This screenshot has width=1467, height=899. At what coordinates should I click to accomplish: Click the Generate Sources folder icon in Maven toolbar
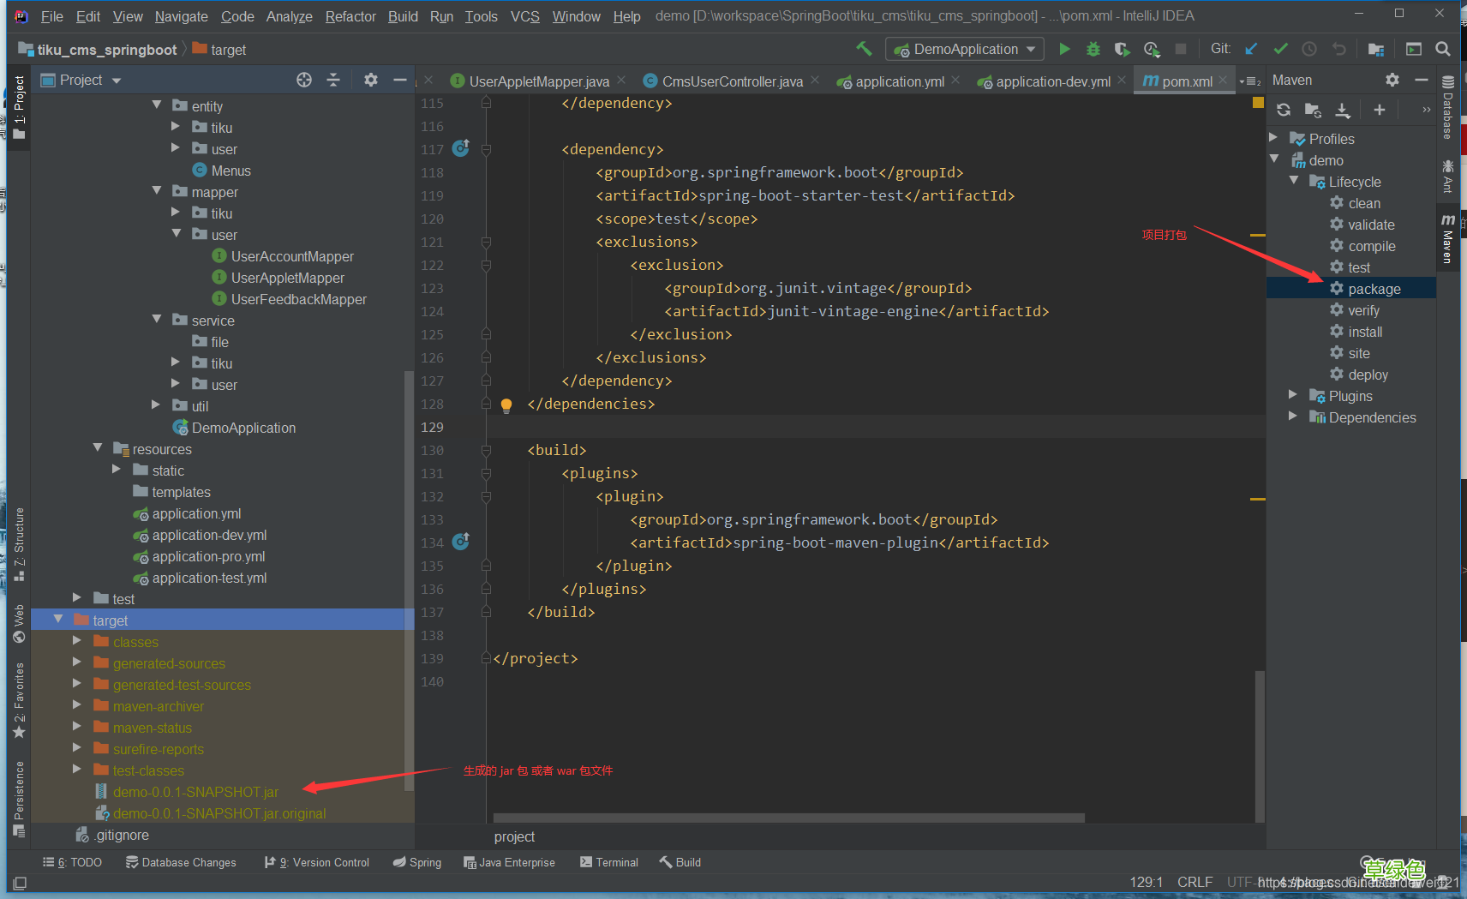point(1313,110)
